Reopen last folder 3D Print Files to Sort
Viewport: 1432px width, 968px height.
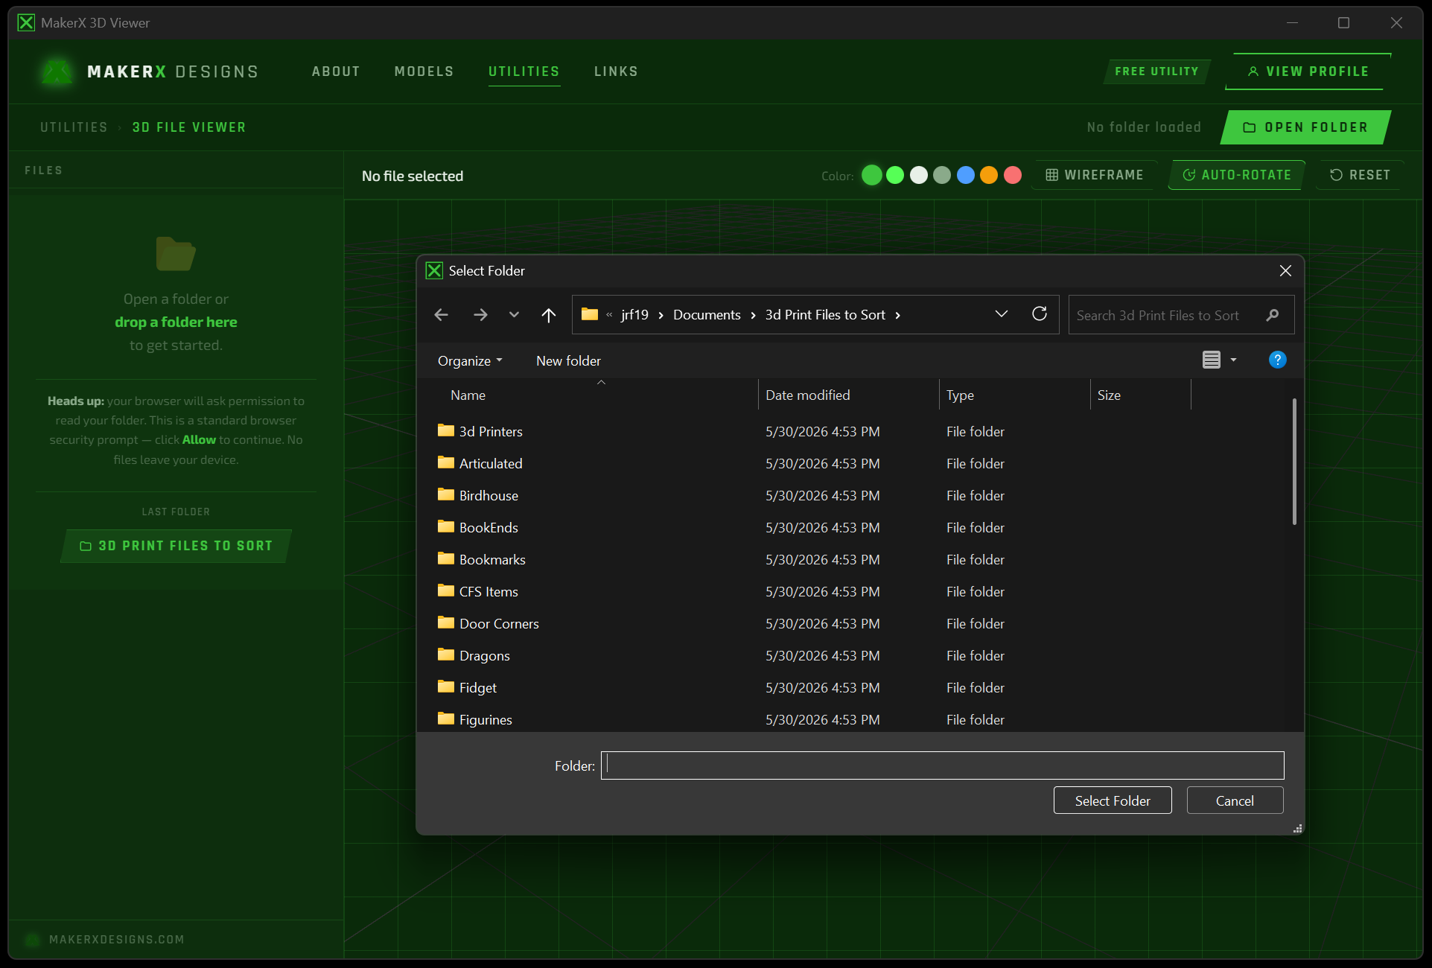click(176, 546)
